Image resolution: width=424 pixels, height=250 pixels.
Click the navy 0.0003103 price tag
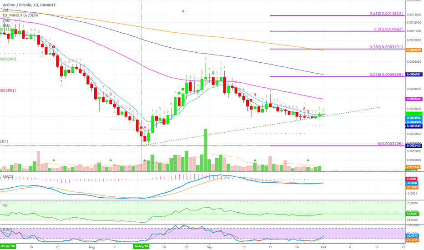point(414,145)
